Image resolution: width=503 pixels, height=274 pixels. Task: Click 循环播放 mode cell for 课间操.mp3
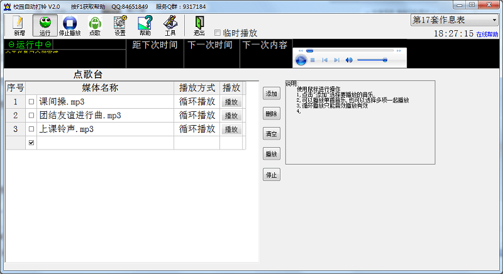coord(197,101)
